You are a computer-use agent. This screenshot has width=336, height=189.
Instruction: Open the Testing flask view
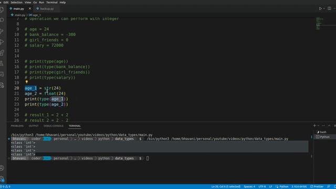2,64
